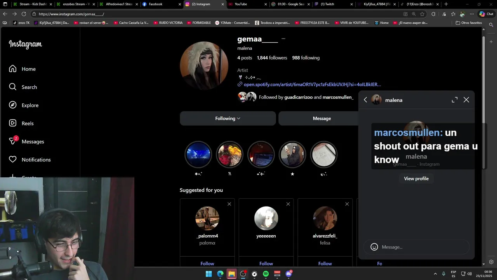497x280 pixels.
Task: Open Spotify from the taskbar
Action: [x=266, y=274]
